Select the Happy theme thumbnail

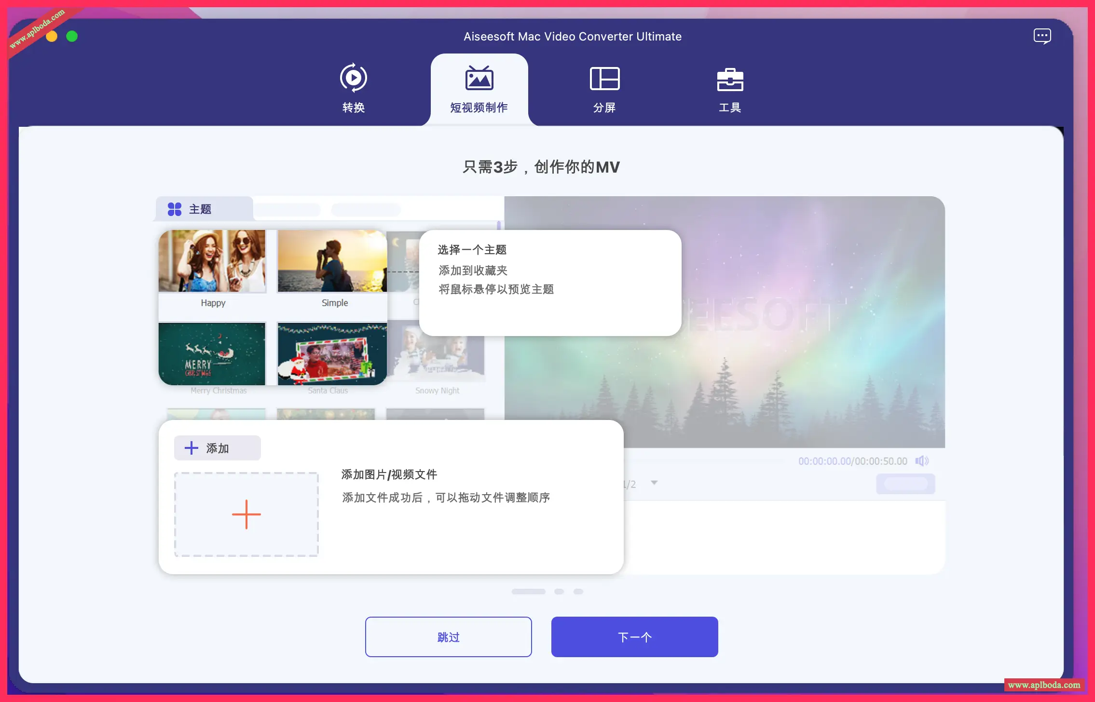(x=212, y=261)
